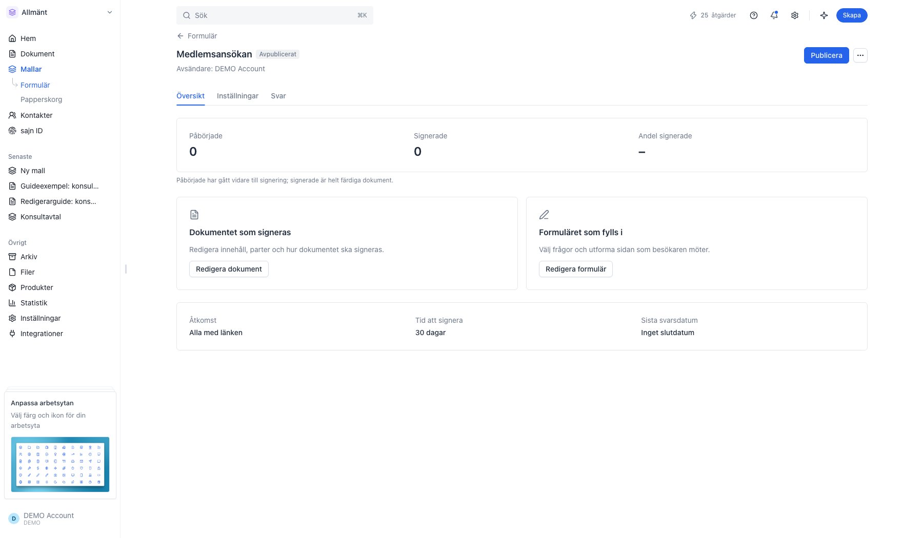Click the Arkiv archive box icon
This screenshot has height=538, width=923.
click(12, 257)
